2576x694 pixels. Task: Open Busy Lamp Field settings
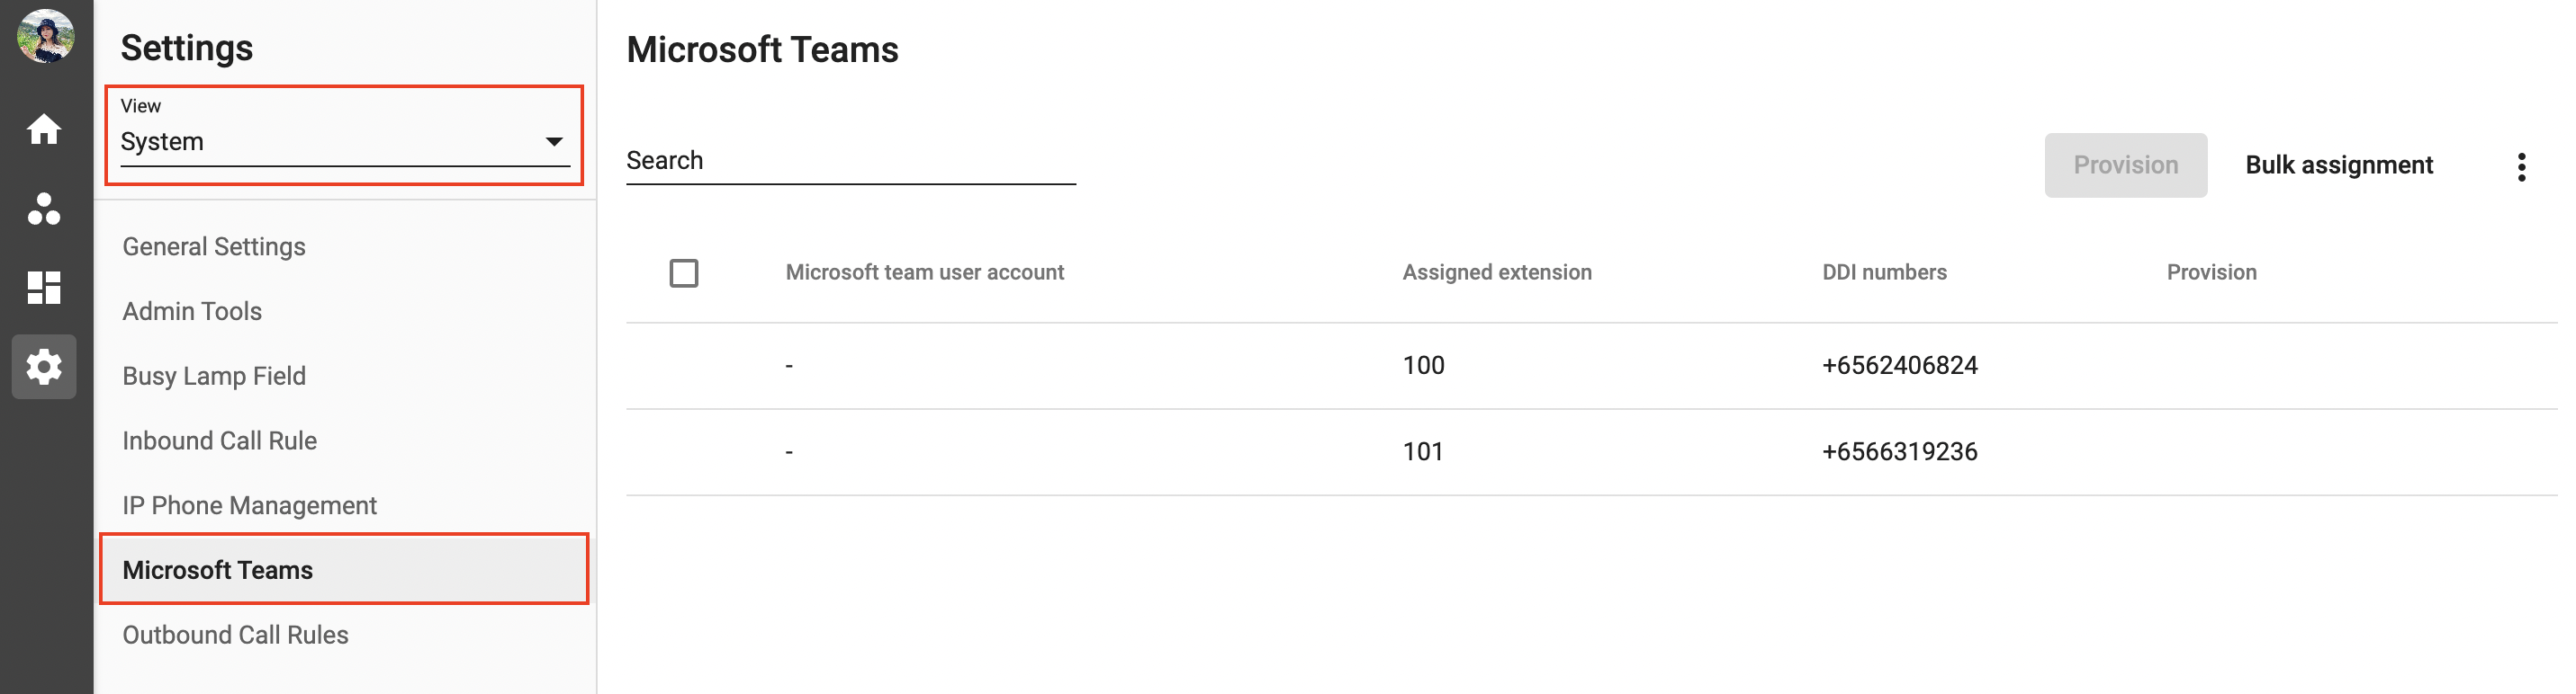[x=214, y=377]
